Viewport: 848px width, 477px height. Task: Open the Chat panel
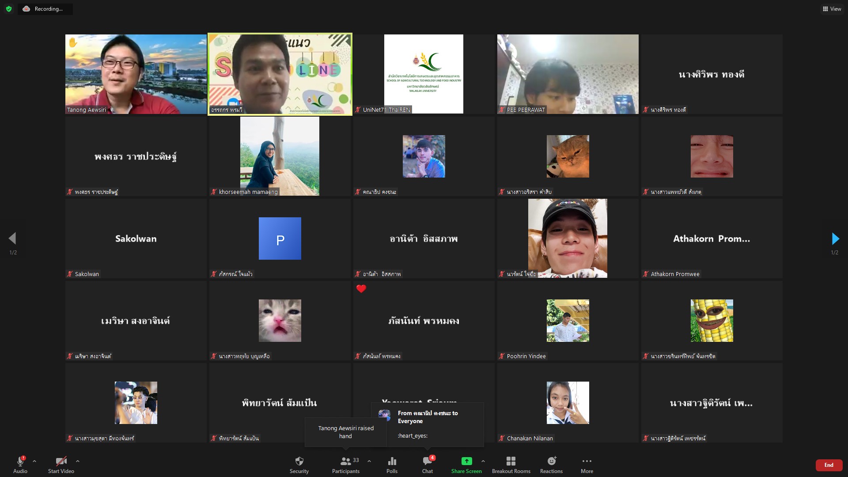(427, 465)
